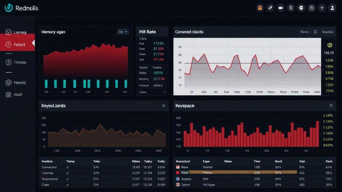The image size is (342, 192).
Task: Open the orange toolbox icon in top bar
Action: coord(260,8)
